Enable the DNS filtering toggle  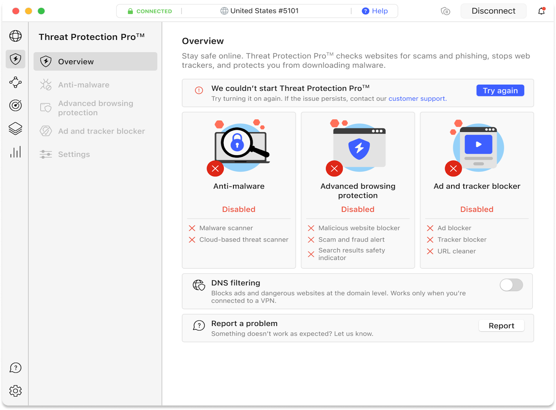pos(511,285)
